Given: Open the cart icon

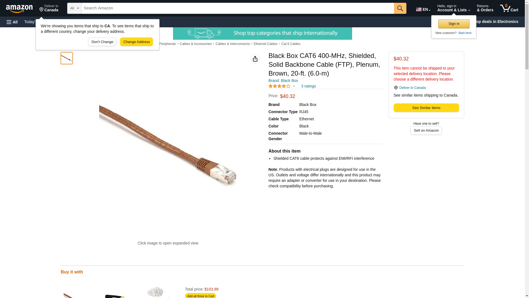Looking at the screenshot, I should point(509,8).
